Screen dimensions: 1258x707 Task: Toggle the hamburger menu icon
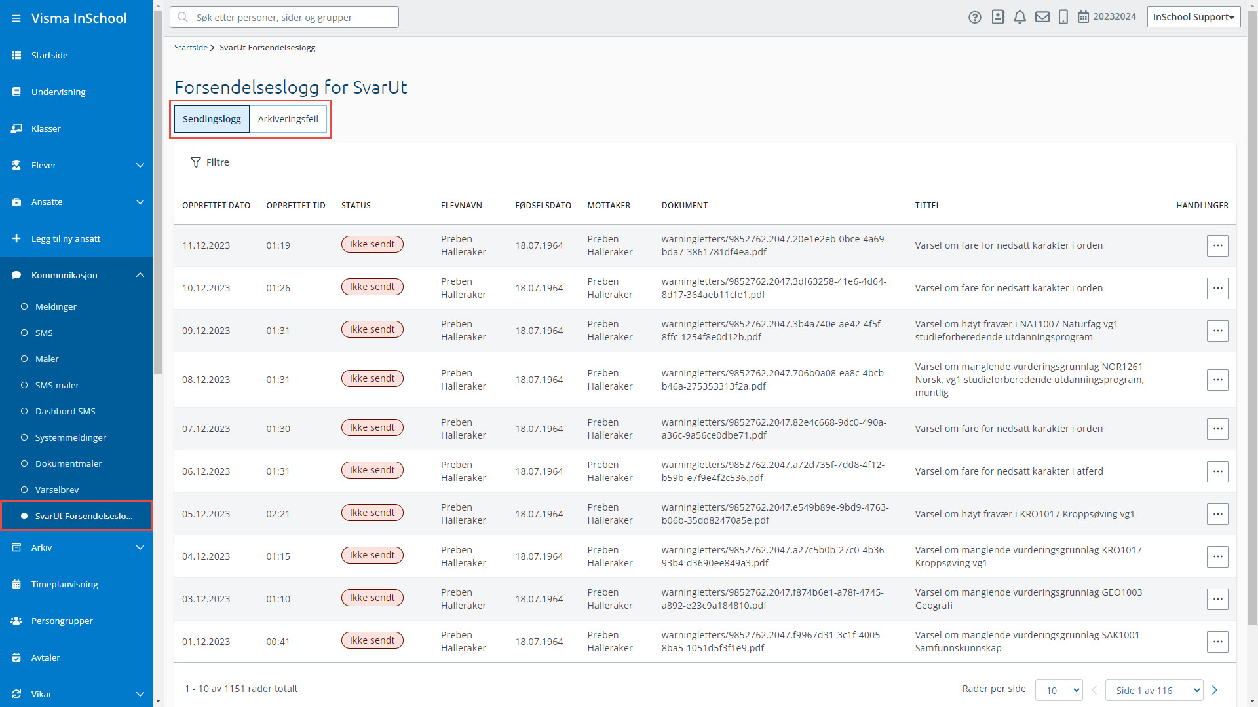click(16, 18)
